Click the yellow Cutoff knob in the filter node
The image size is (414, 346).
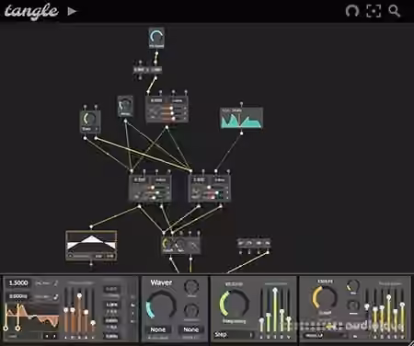click(x=167, y=244)
